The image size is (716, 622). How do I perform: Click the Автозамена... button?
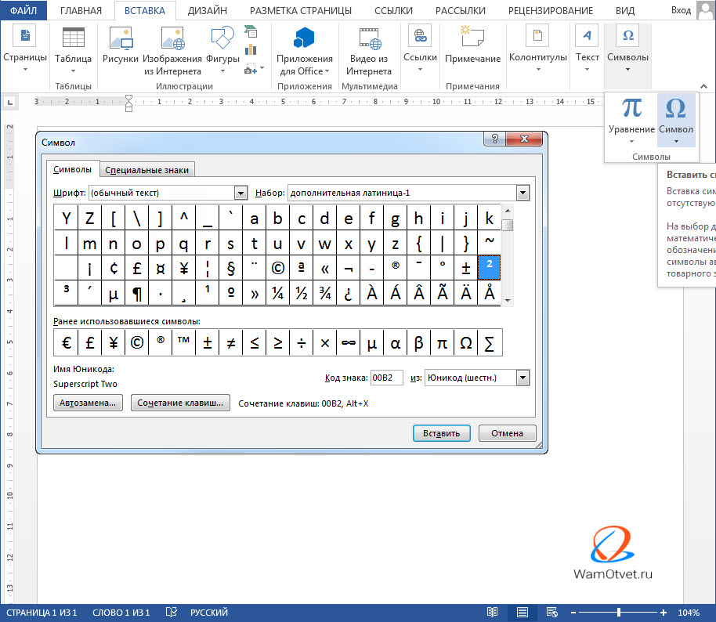(88, 403)
